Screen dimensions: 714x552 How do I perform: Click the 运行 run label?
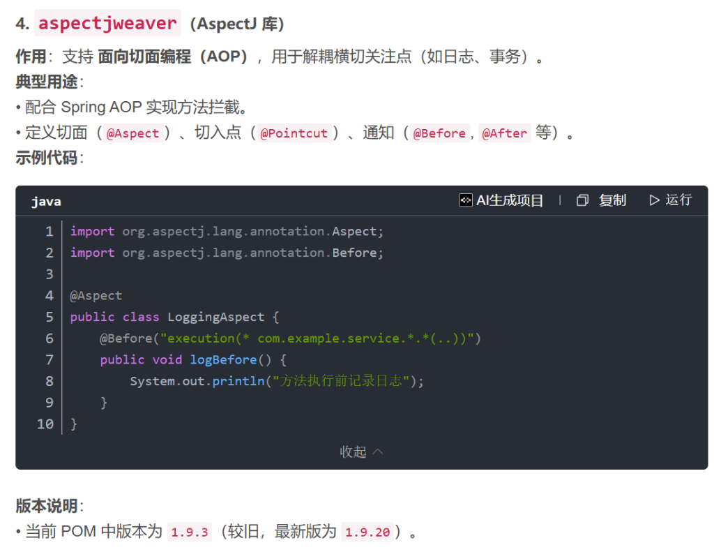[x=678, y=200]
